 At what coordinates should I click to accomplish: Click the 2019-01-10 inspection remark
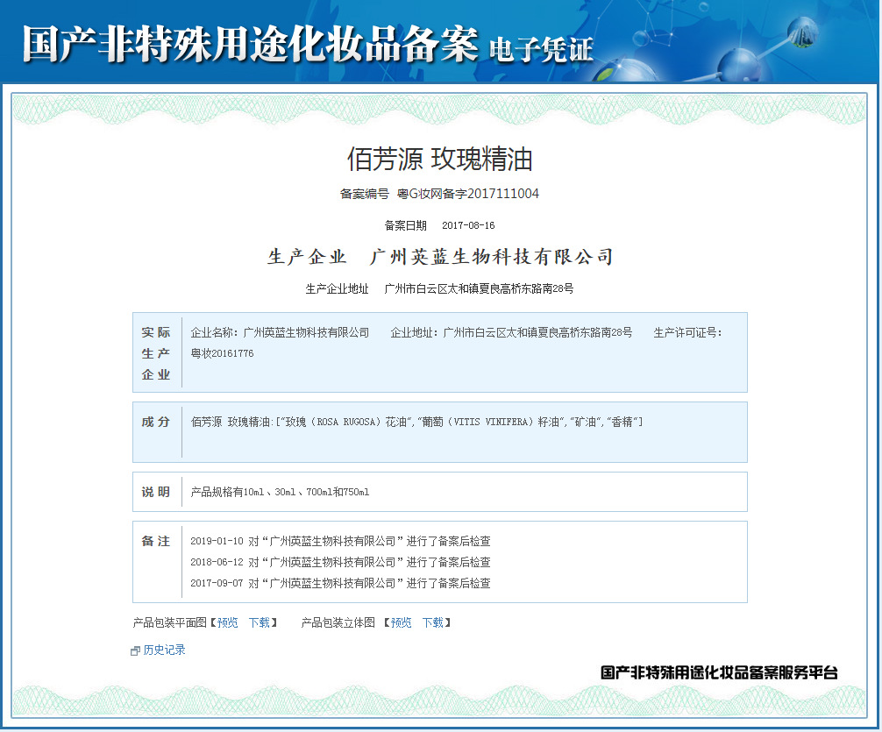pyautogui.click(x=340, y=541)
